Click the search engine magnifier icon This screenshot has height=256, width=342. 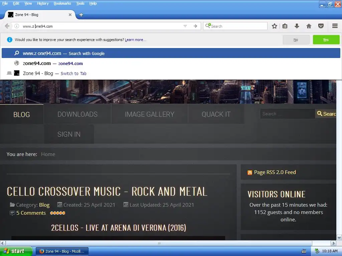208,26
